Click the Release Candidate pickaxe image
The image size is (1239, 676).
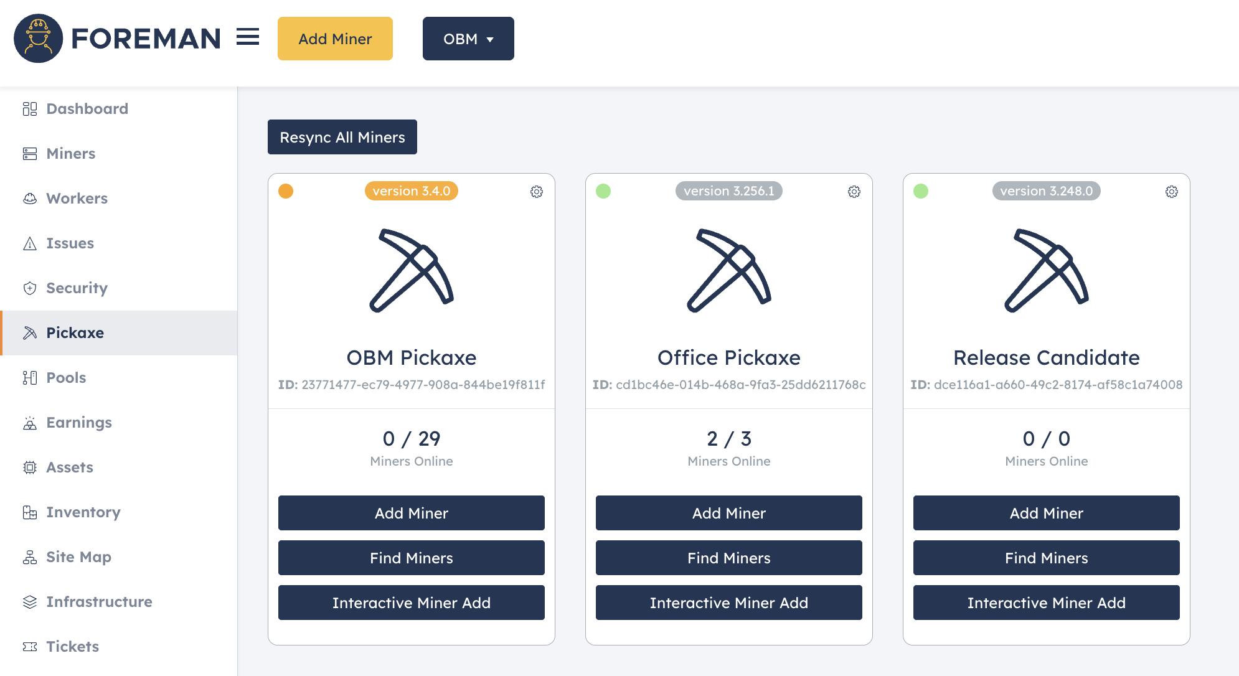(x=1047, y=270)
